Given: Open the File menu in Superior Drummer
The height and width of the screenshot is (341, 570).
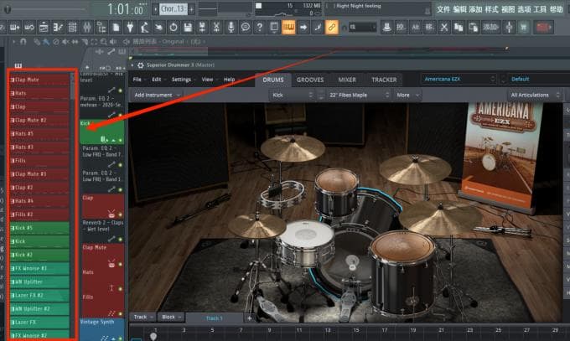Looking at the screenshot, I should (137, 80).
